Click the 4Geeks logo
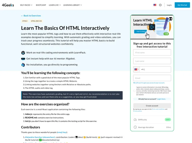Image resolution: width=192 pixels, height=143 pixels. coord(8,5)
